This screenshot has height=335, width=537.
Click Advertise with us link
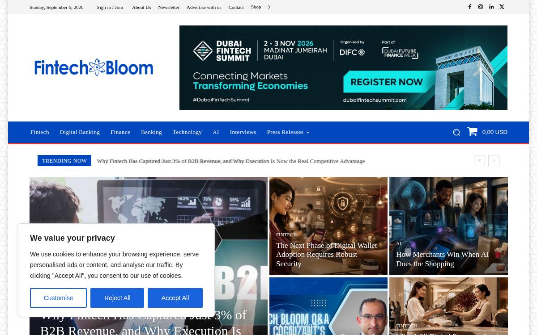pos(204,7)
